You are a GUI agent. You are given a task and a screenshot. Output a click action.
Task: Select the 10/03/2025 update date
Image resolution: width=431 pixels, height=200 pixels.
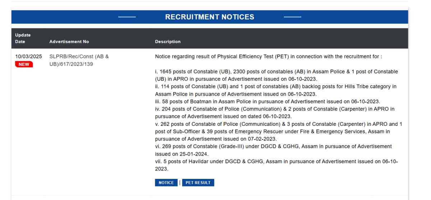tap(29, 57)
